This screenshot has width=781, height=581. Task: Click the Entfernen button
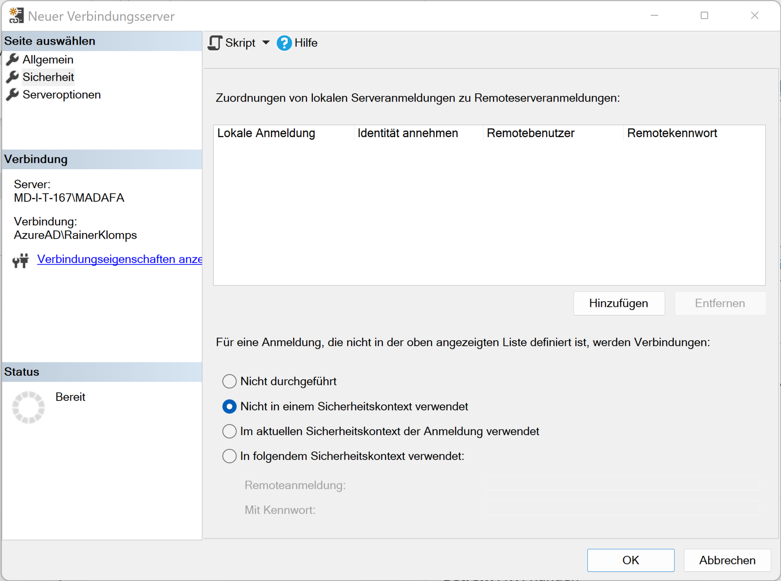[x=720, y=303]
